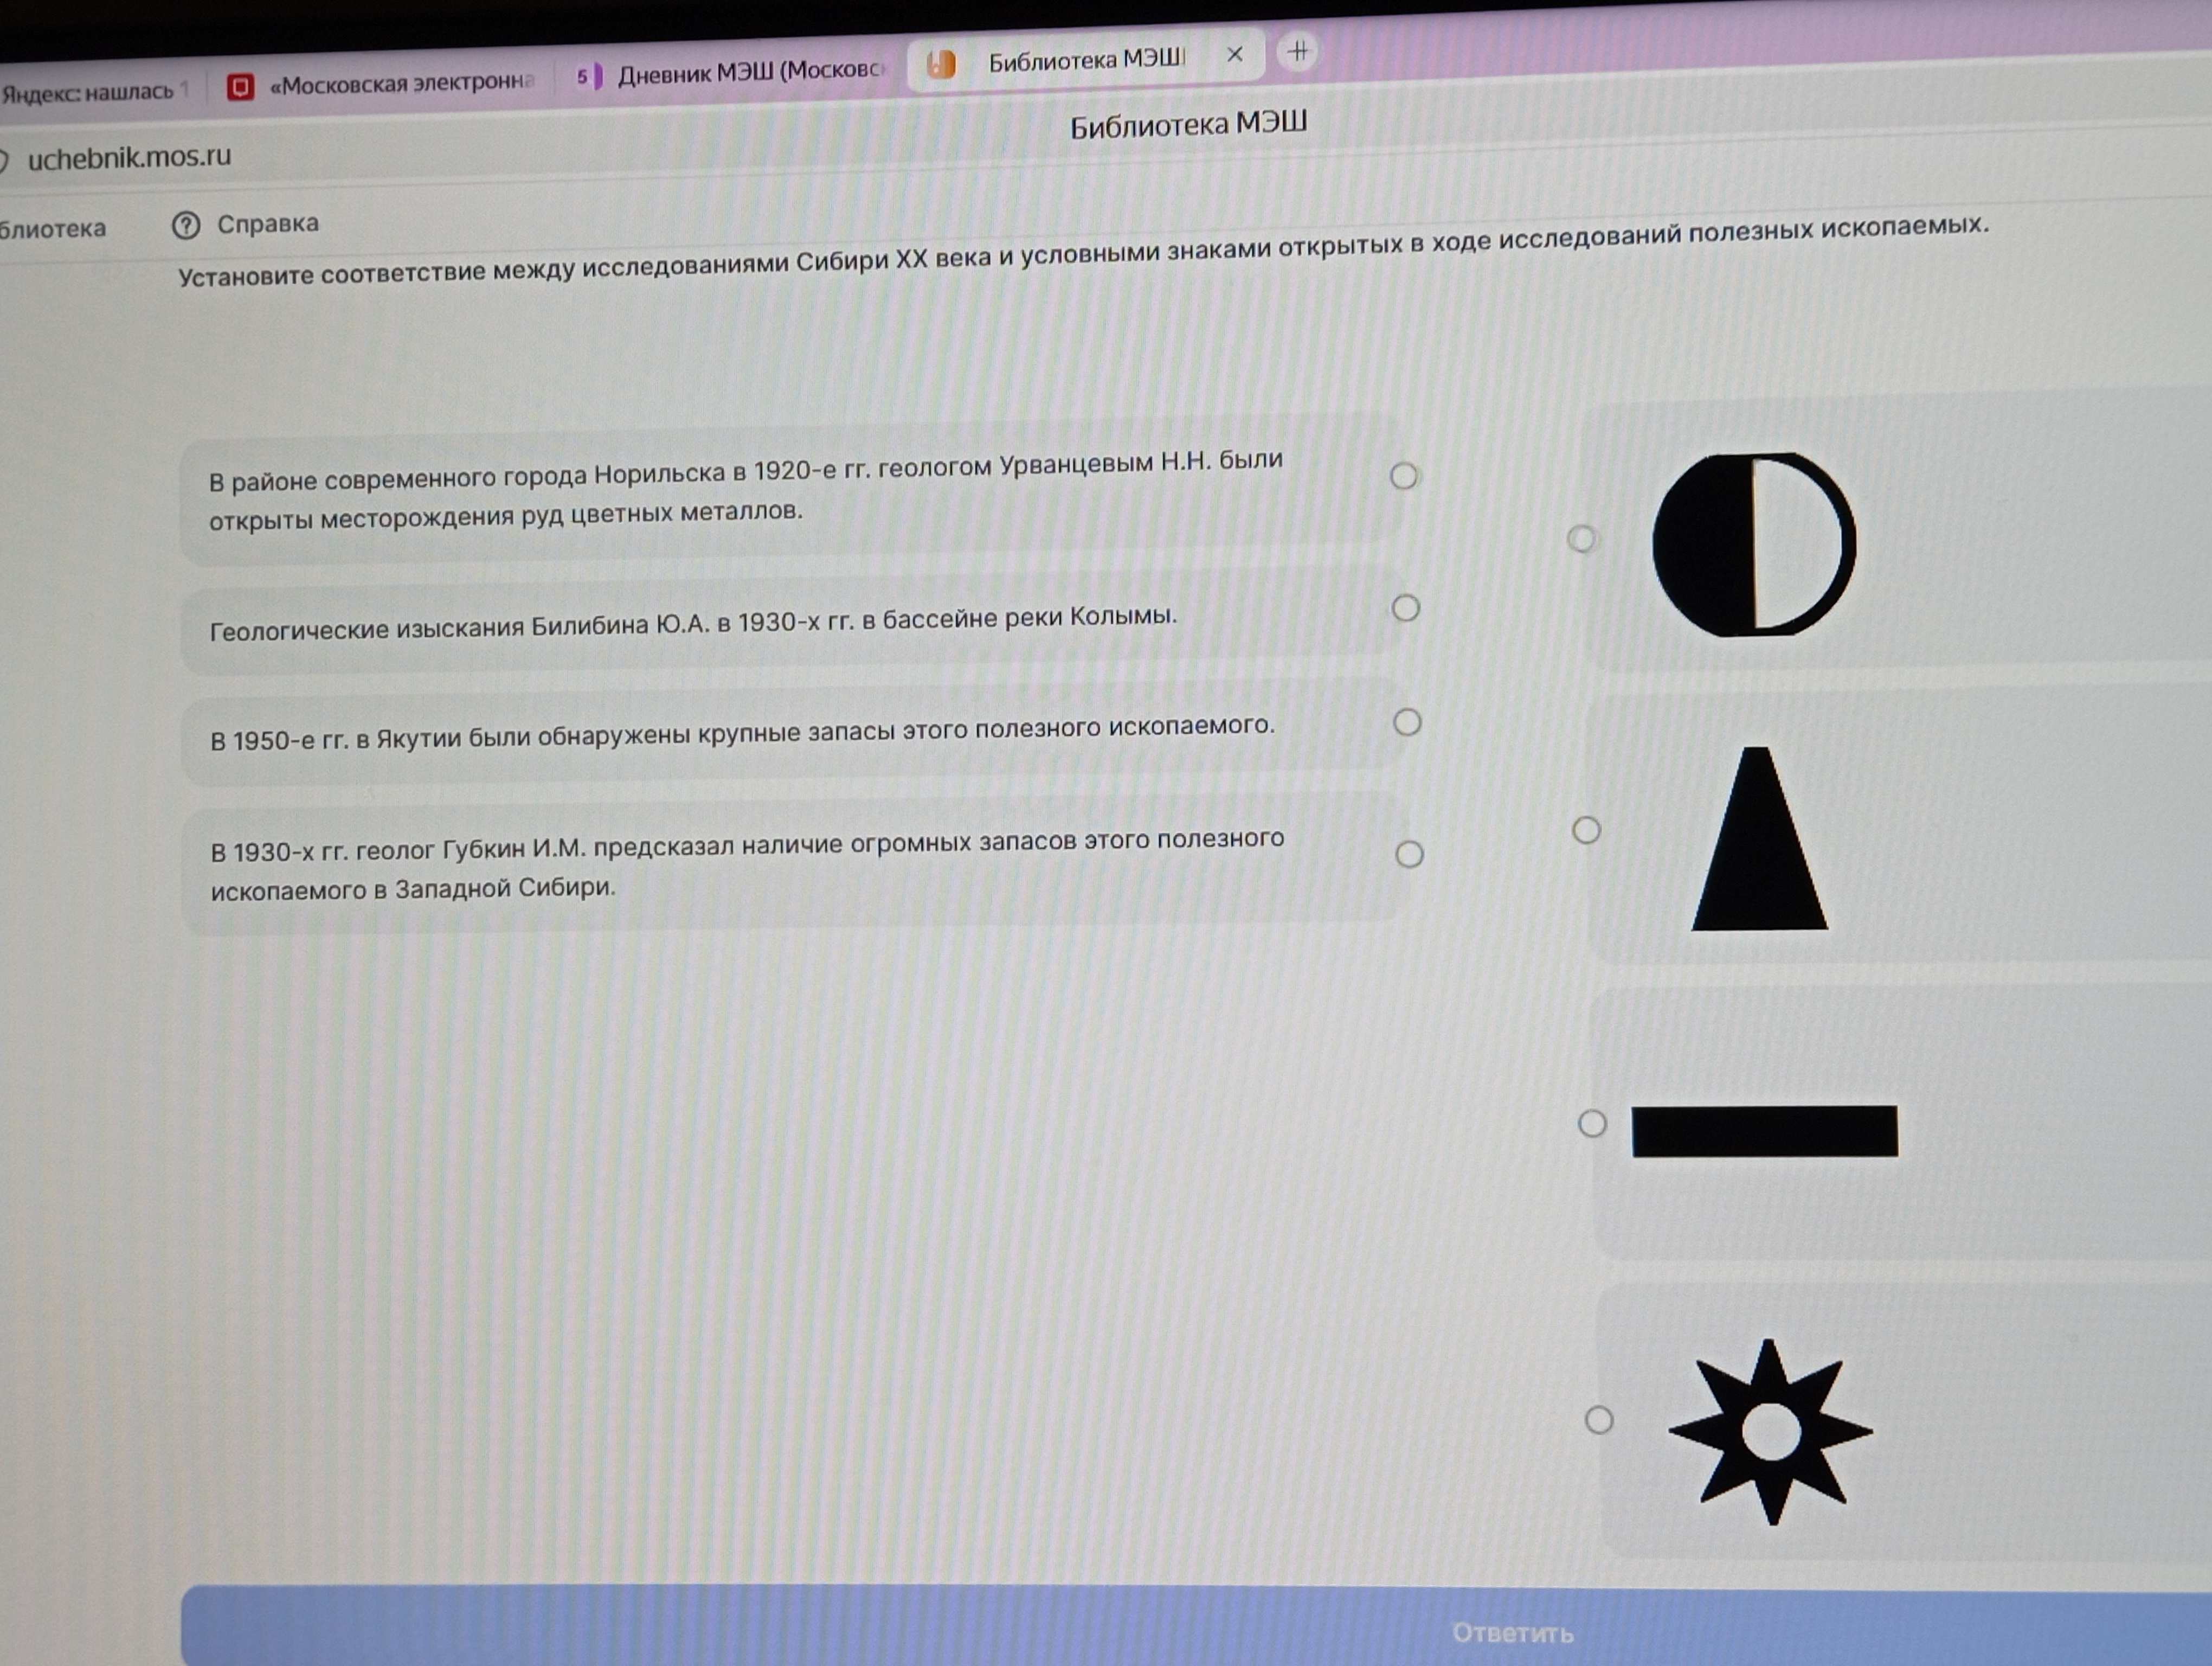Click the black trapezoid mineral symbol

(1759, 839)
